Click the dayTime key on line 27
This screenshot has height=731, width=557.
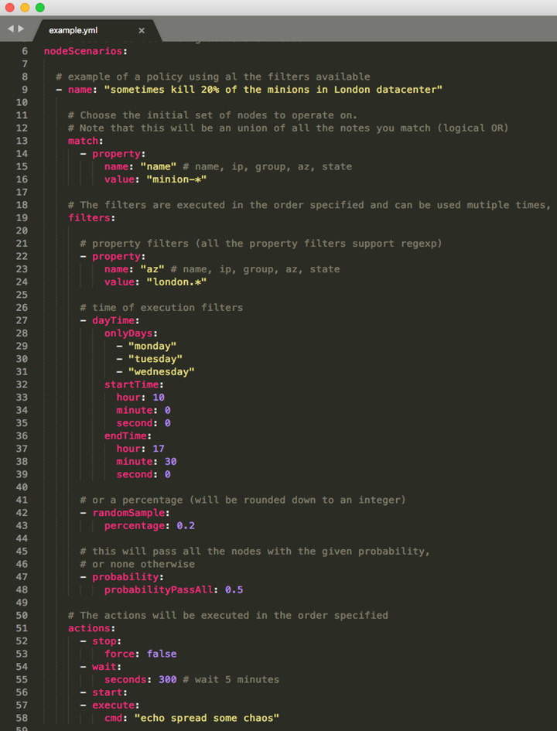(x=113, y=320)
